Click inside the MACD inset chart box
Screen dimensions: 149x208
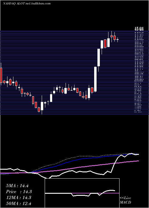(82, 193)
